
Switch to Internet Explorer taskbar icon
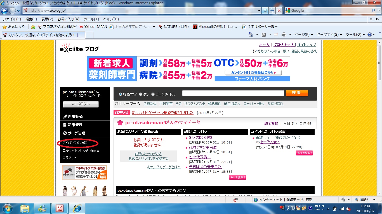pos(77,208)
